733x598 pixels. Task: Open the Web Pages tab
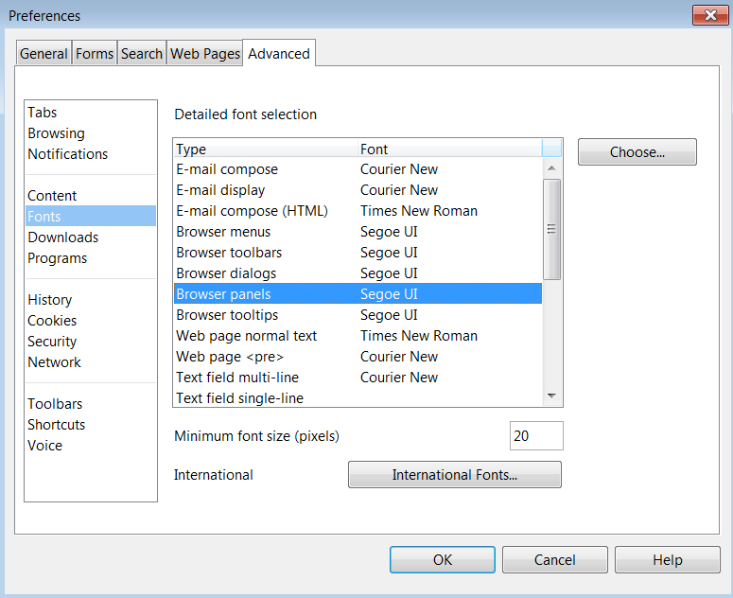coord(204,54)
